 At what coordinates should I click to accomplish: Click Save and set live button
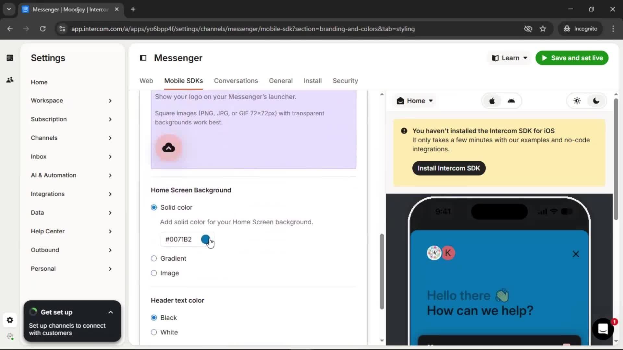[x=572, y=58]
